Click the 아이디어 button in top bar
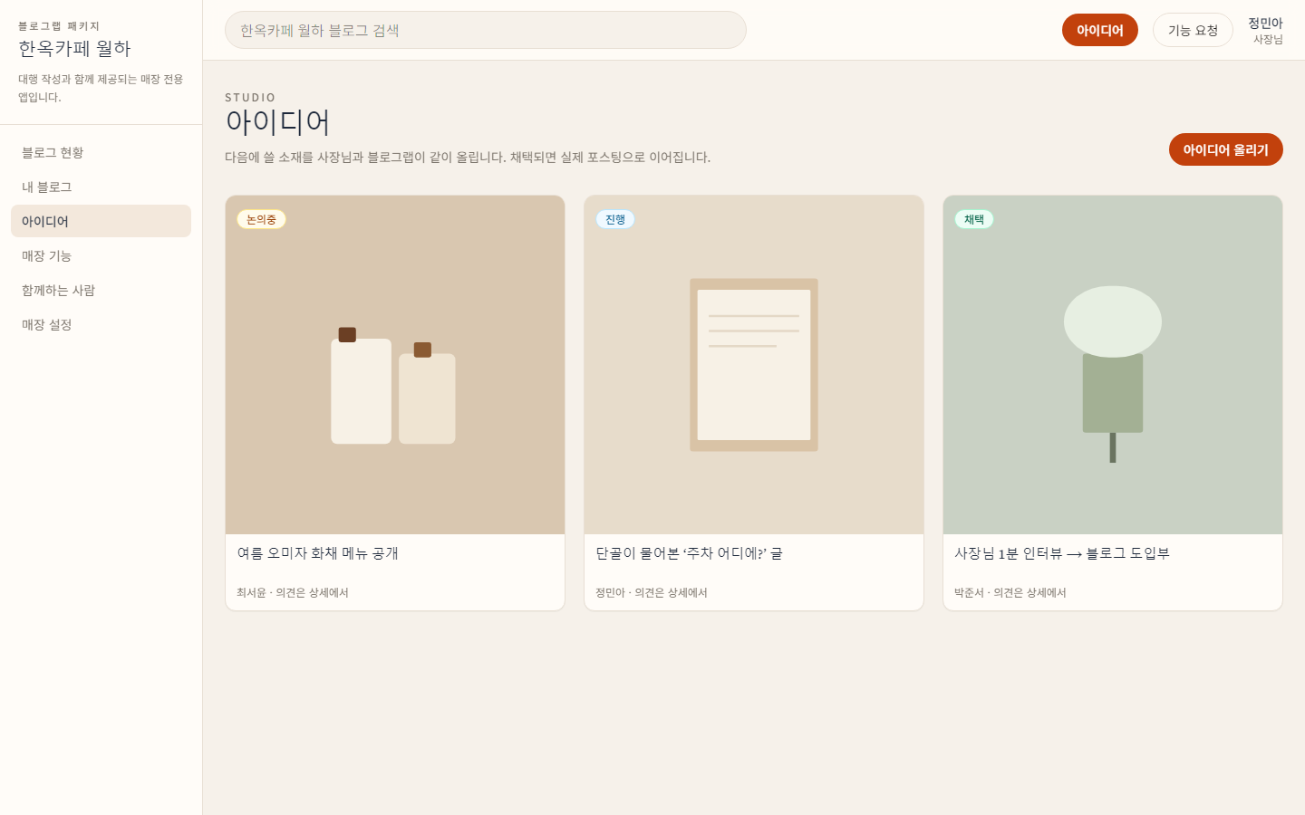Image resolution: width=1305 pixels, height=815 pixels. [x=1099, y=30]
